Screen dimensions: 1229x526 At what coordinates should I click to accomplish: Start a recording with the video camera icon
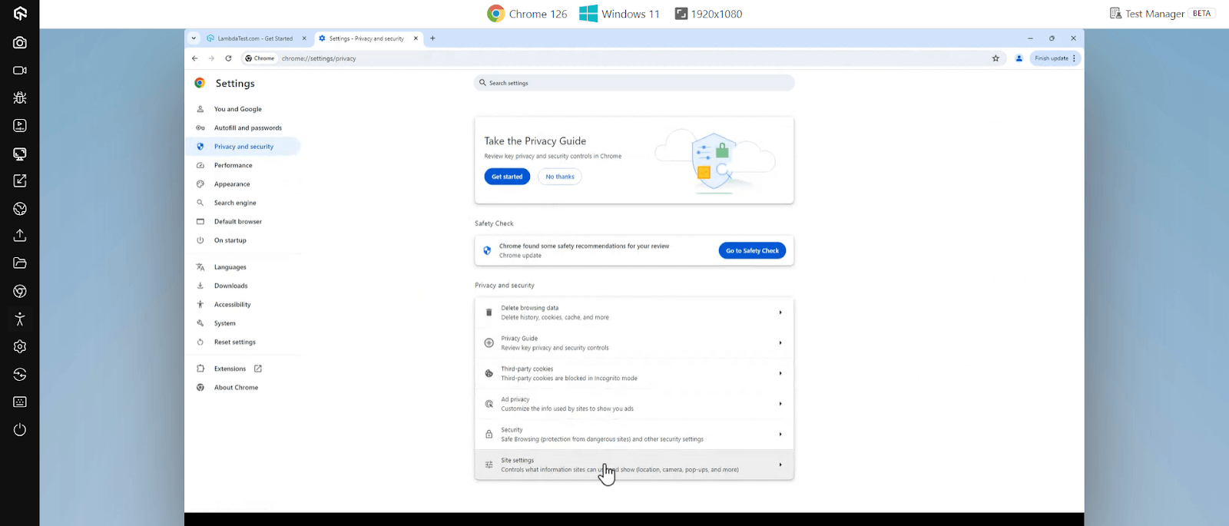(x=20, y=71)
